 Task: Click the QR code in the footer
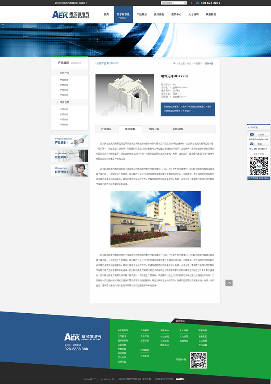coord(198,360)
